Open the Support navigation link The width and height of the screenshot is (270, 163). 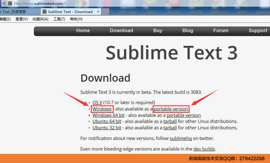coord(258,31)
